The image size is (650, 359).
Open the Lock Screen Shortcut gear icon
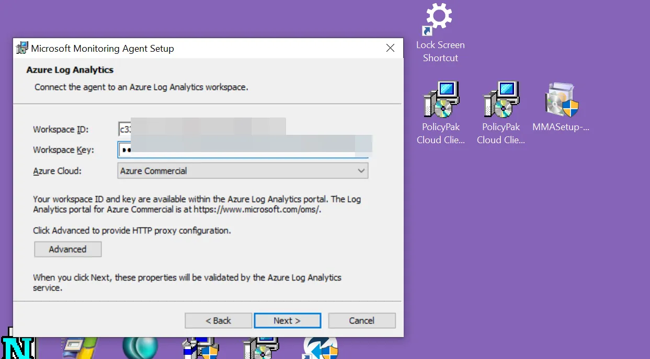point(439,18)
